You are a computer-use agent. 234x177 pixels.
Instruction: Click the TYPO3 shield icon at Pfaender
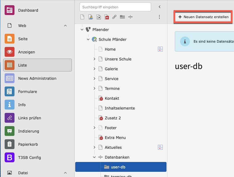click(88, 29)
